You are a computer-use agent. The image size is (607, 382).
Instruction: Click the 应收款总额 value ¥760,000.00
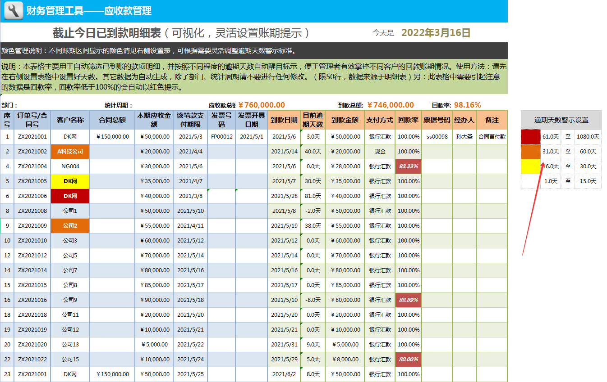tap(262, 105)
